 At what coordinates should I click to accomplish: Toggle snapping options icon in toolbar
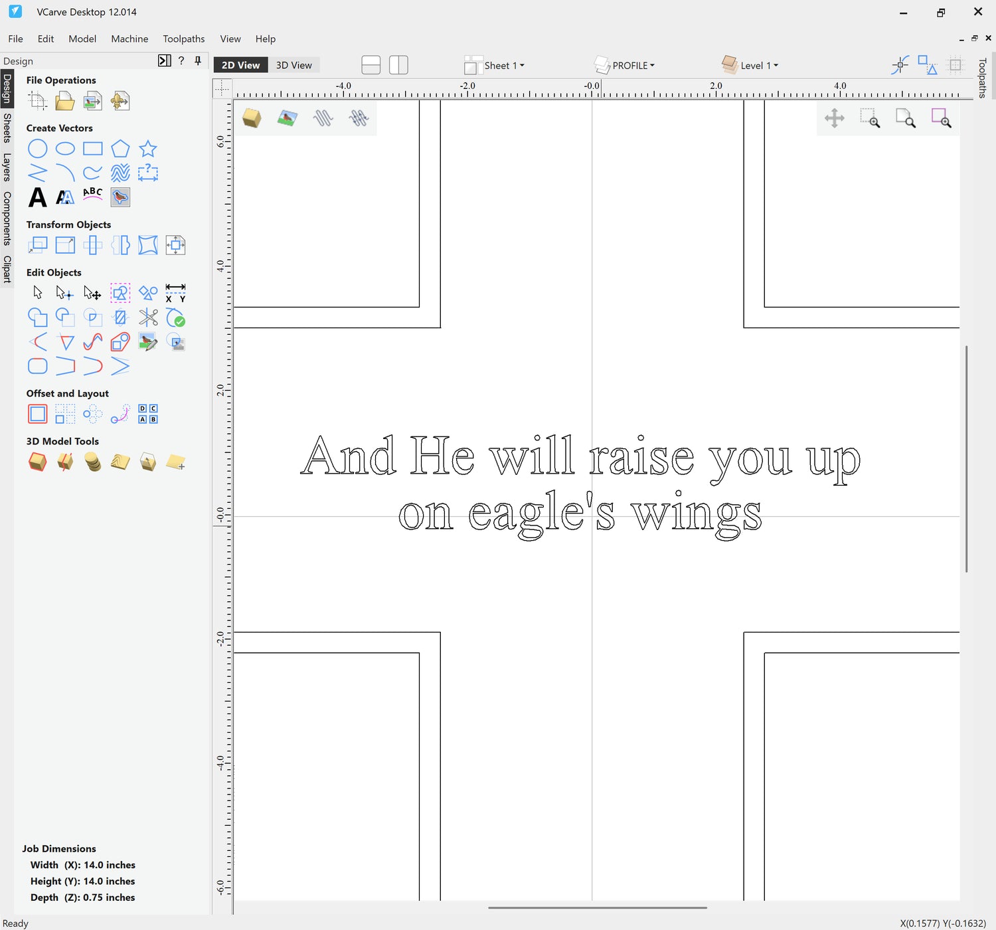900,65
